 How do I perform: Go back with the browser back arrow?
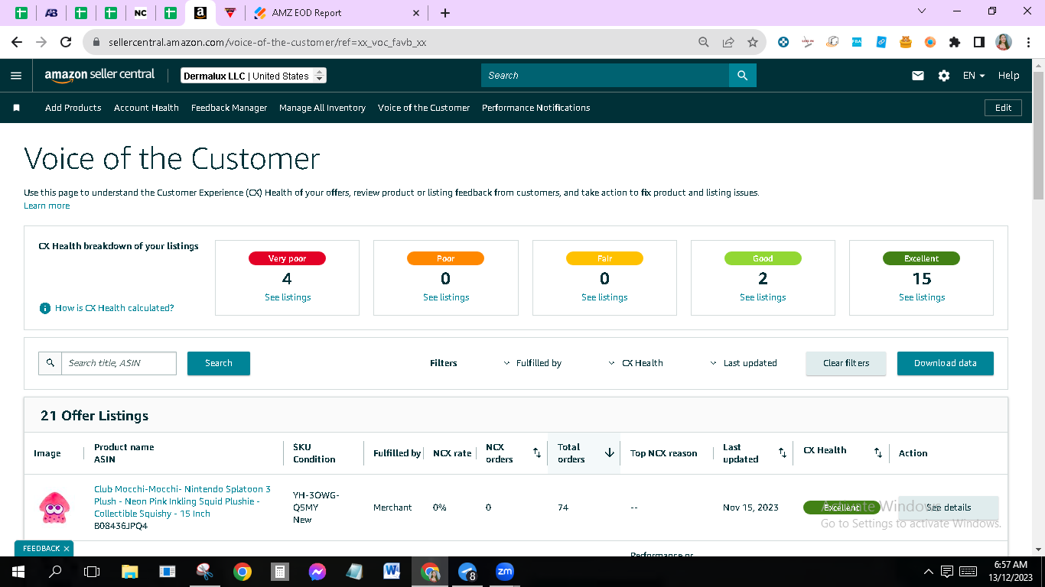coord(17,43)
